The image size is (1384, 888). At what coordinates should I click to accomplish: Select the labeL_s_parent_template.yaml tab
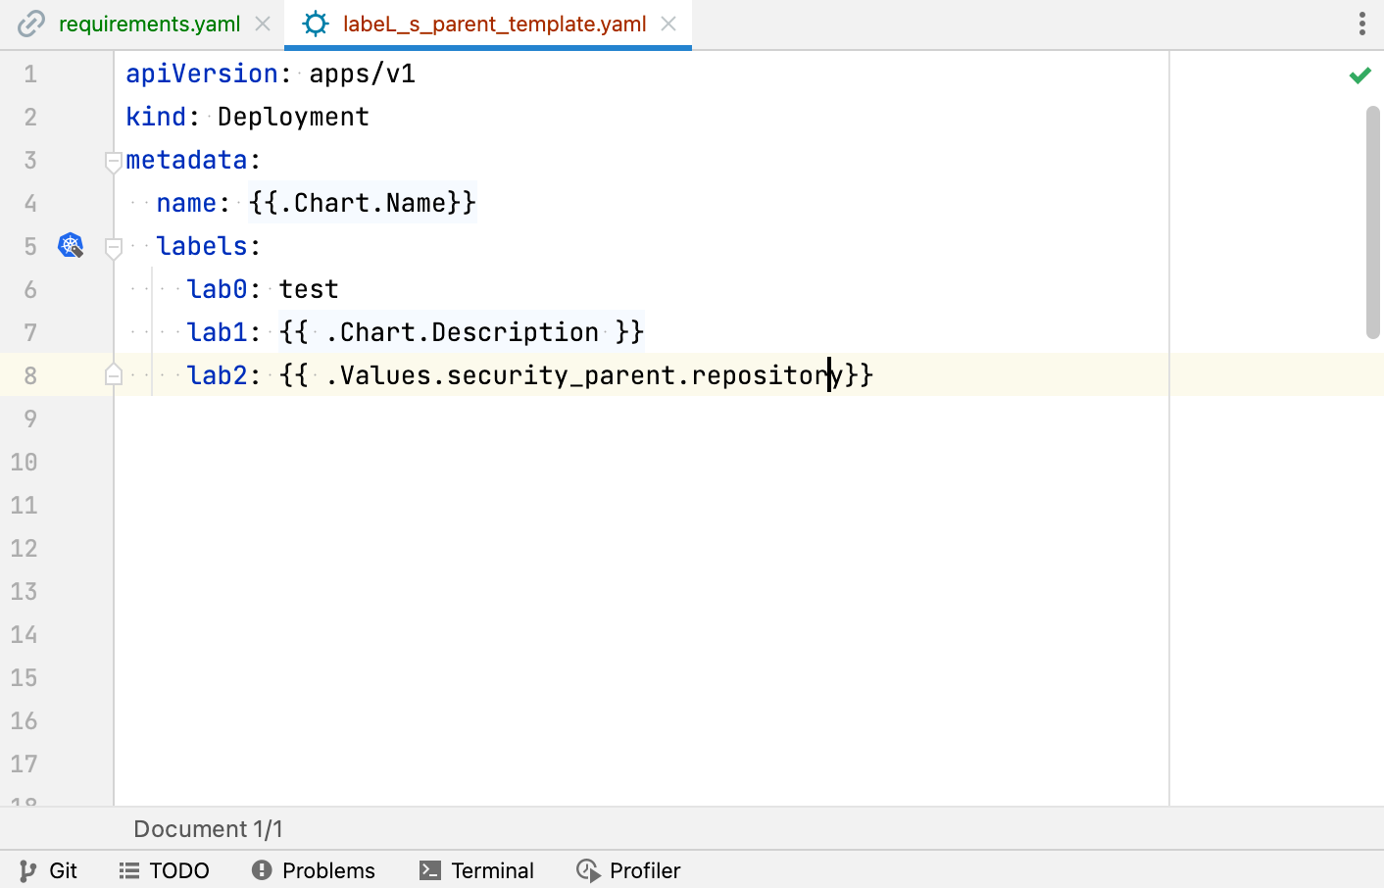click(494, 24)
